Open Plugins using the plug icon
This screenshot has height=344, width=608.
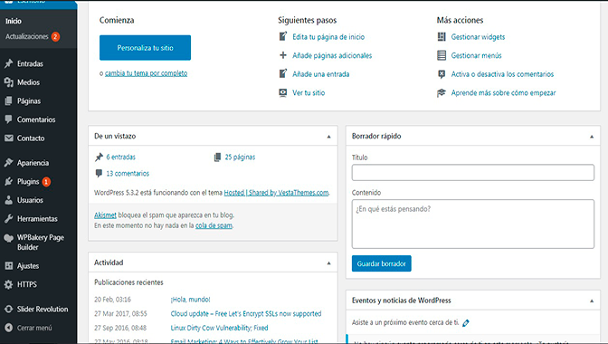(x=8, y=181)
